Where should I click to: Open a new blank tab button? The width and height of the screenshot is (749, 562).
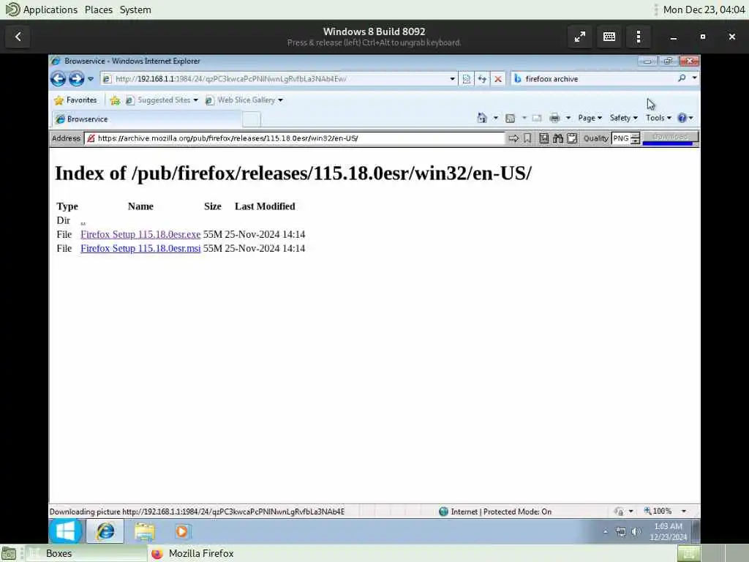tap(252, 119)
